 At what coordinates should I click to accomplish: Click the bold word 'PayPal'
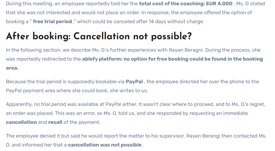(134, 82)
